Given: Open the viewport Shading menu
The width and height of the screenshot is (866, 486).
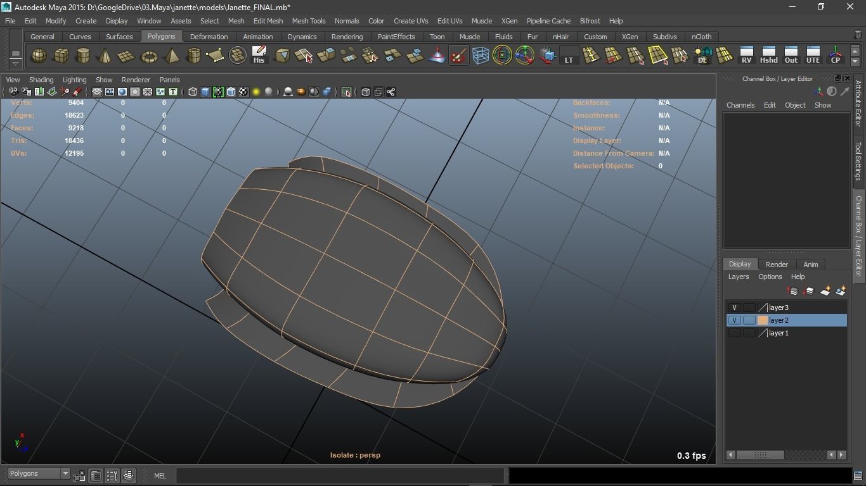Looking at the screenshot, I should point(41,80).
